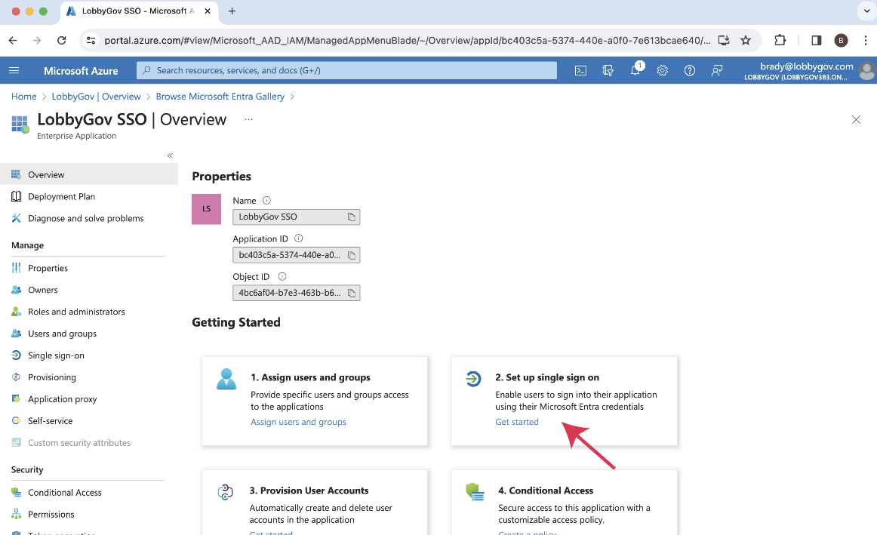Viewport: 877px width, 535px height.
Task: Open the feedback icon in the top bar
Action: tap(716, 70)
